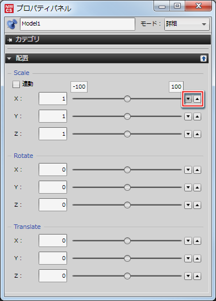Click the Scale X value field
This screenshot has height=301, width=216.
tap(53, 99)
